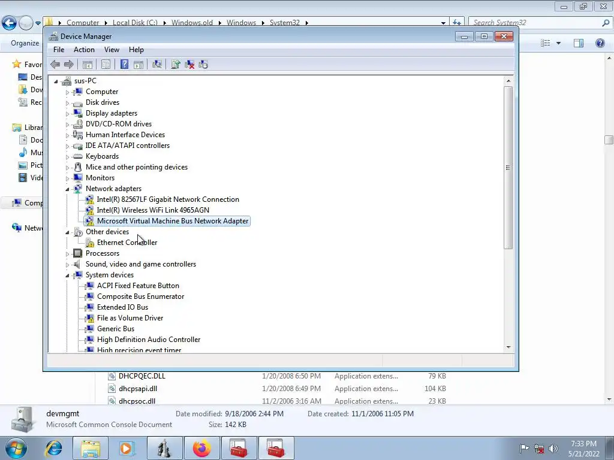Screen dimensions: 614x460
Task: Expand the Computer category
Action: coord(67,92)
